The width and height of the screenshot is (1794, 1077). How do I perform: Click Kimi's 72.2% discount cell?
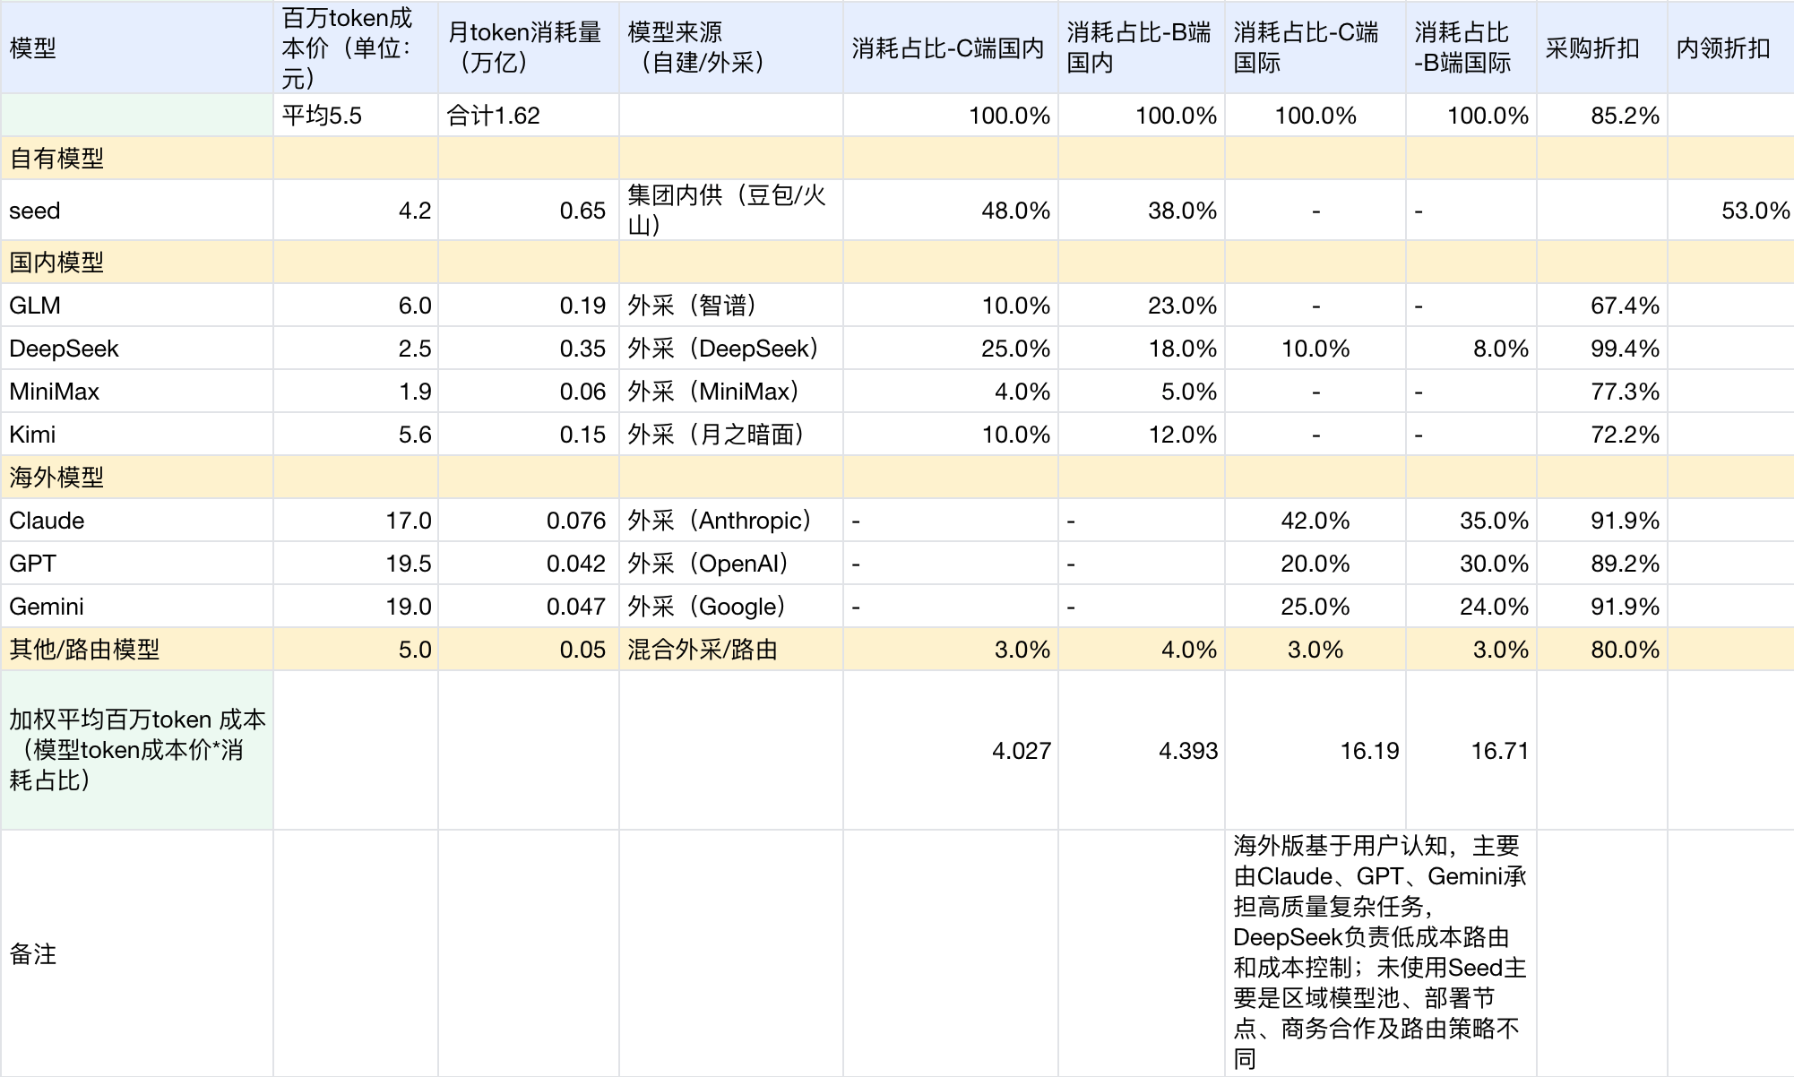1602,435
